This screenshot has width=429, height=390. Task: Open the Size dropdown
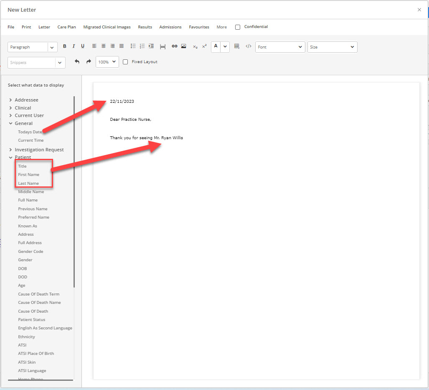tap(333, 47)
